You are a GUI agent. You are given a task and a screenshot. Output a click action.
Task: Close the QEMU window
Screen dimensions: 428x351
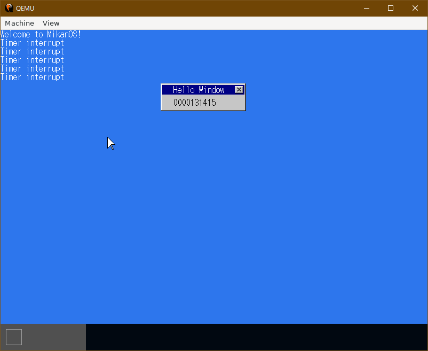tap(415, 8)
